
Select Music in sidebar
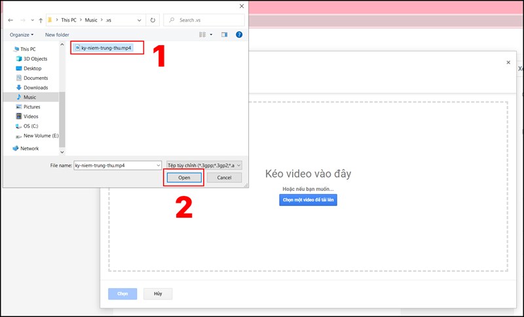point(31,97)
